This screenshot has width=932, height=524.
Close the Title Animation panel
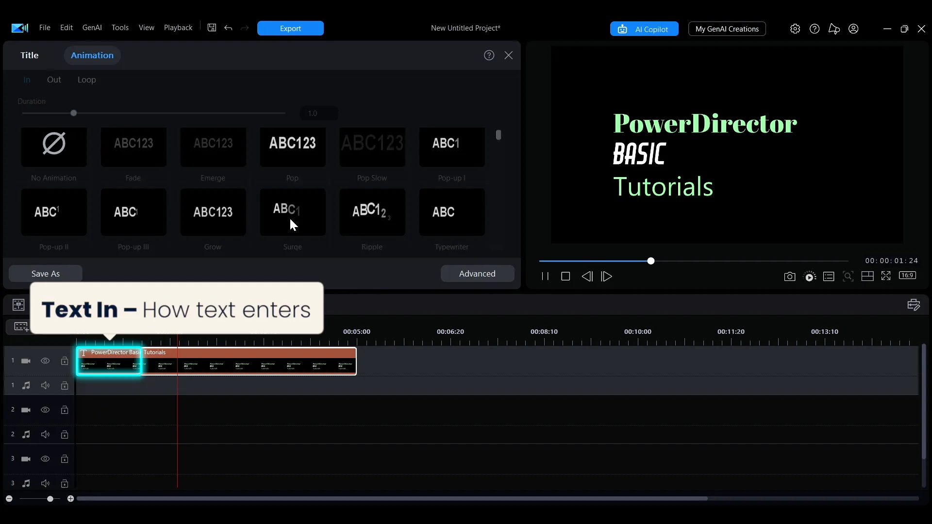[x=509, y=55]
